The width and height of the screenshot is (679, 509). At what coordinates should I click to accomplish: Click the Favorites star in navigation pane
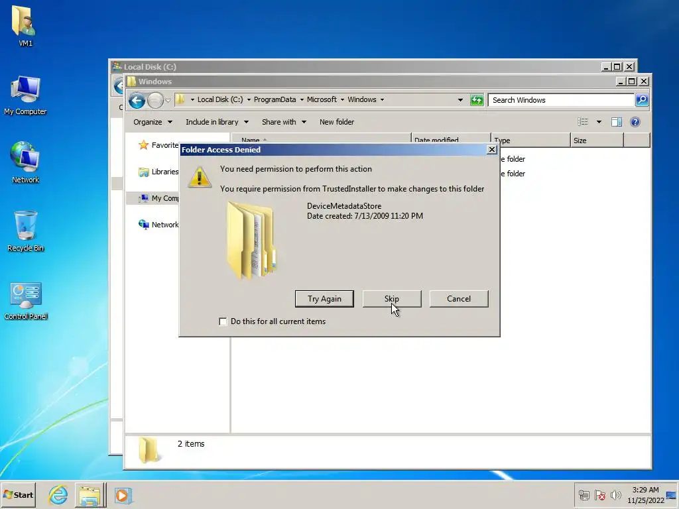(143, 145)
